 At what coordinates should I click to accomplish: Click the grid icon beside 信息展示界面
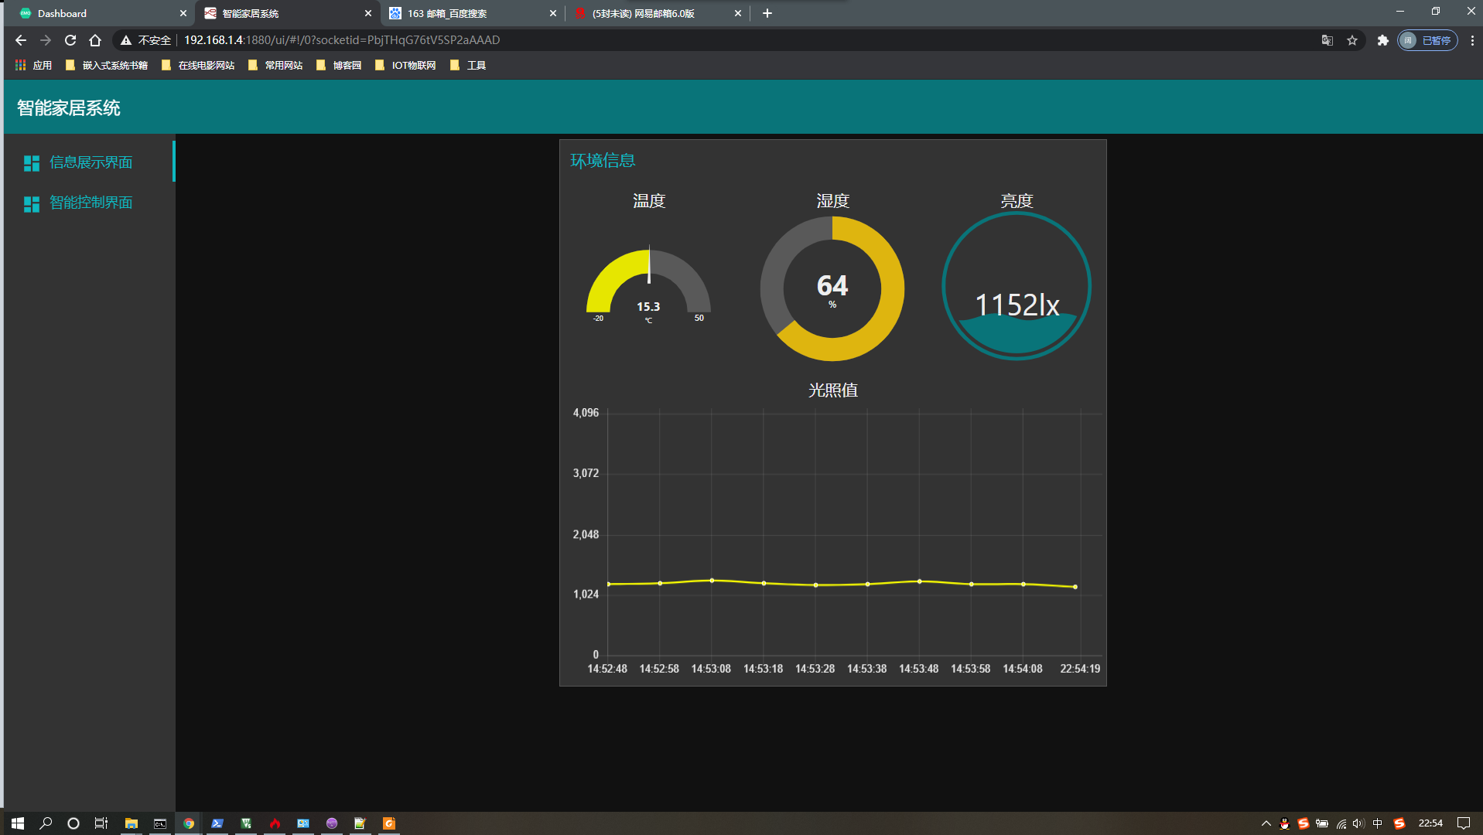(32, 163)
